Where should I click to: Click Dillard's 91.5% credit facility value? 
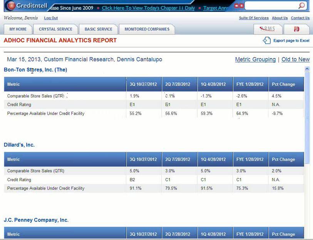pyautogui.click(x=207, y=188)
